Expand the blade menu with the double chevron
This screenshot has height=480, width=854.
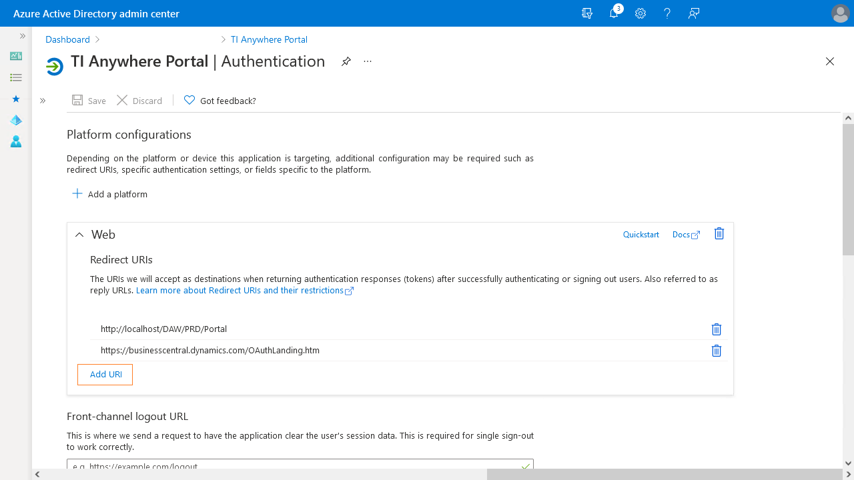coord(43,101)
